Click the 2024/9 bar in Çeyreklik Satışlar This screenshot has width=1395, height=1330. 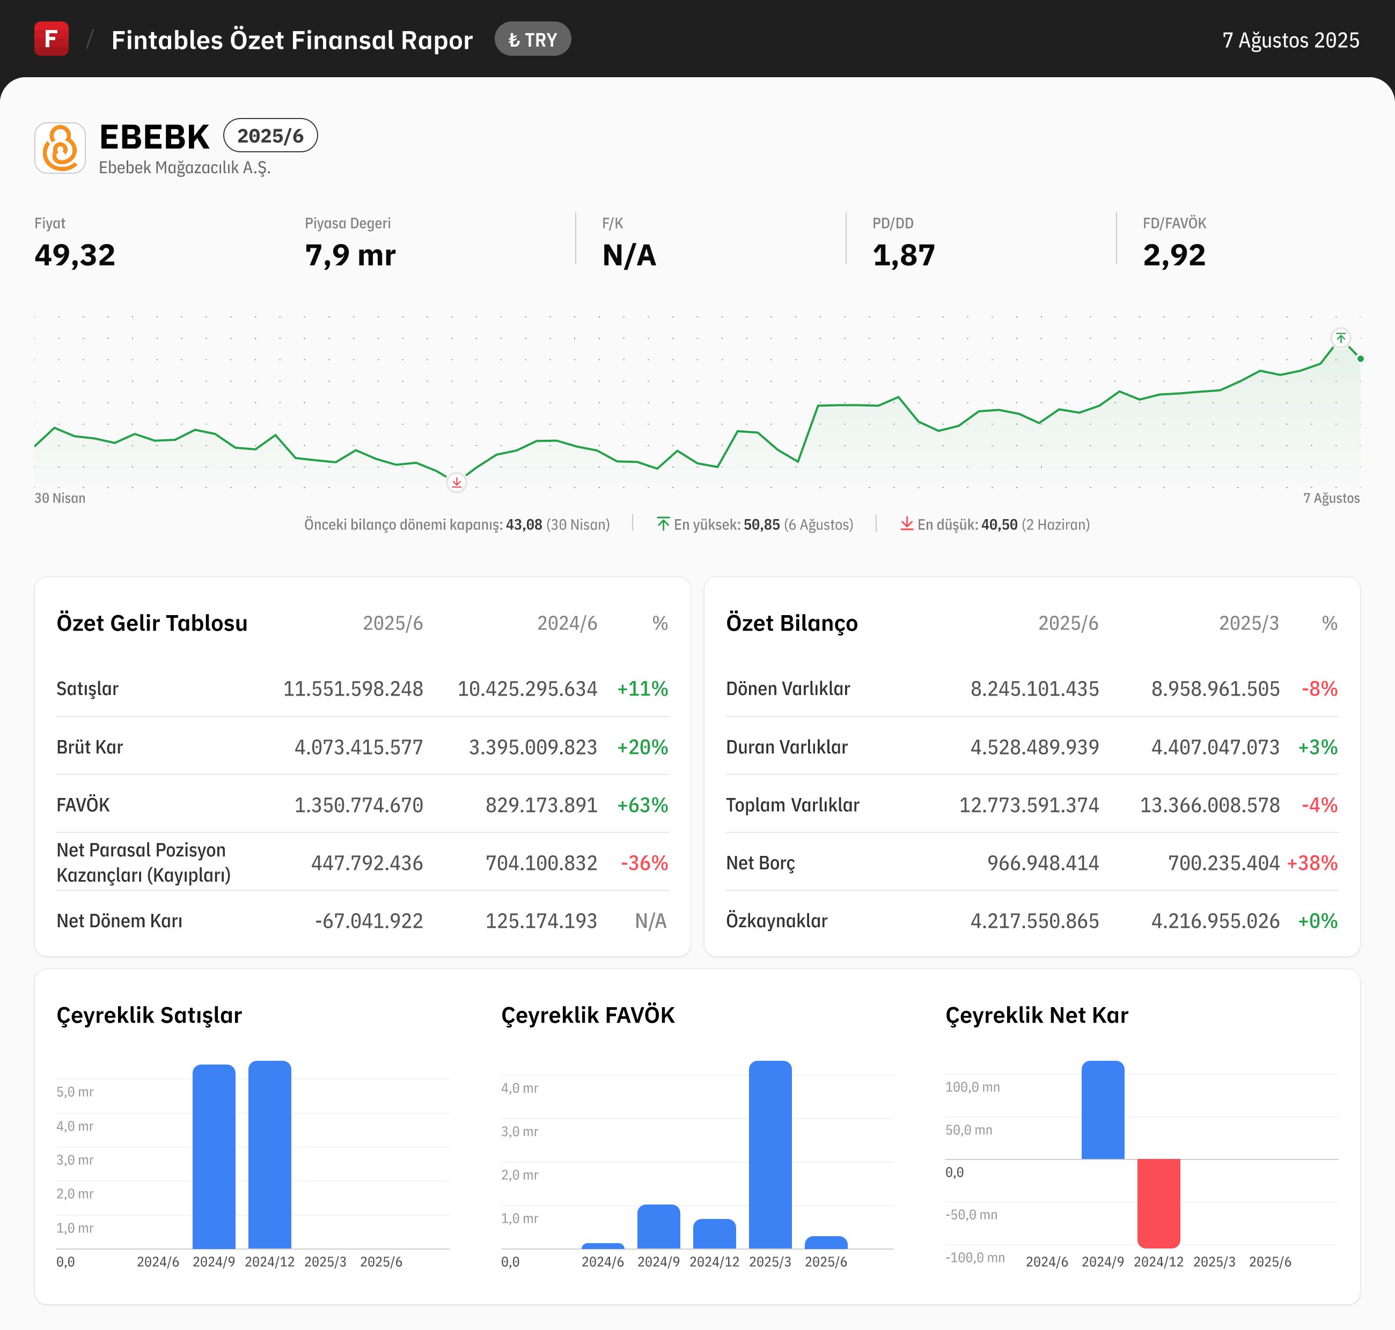pyautogui.click(x=214, y=1156)
